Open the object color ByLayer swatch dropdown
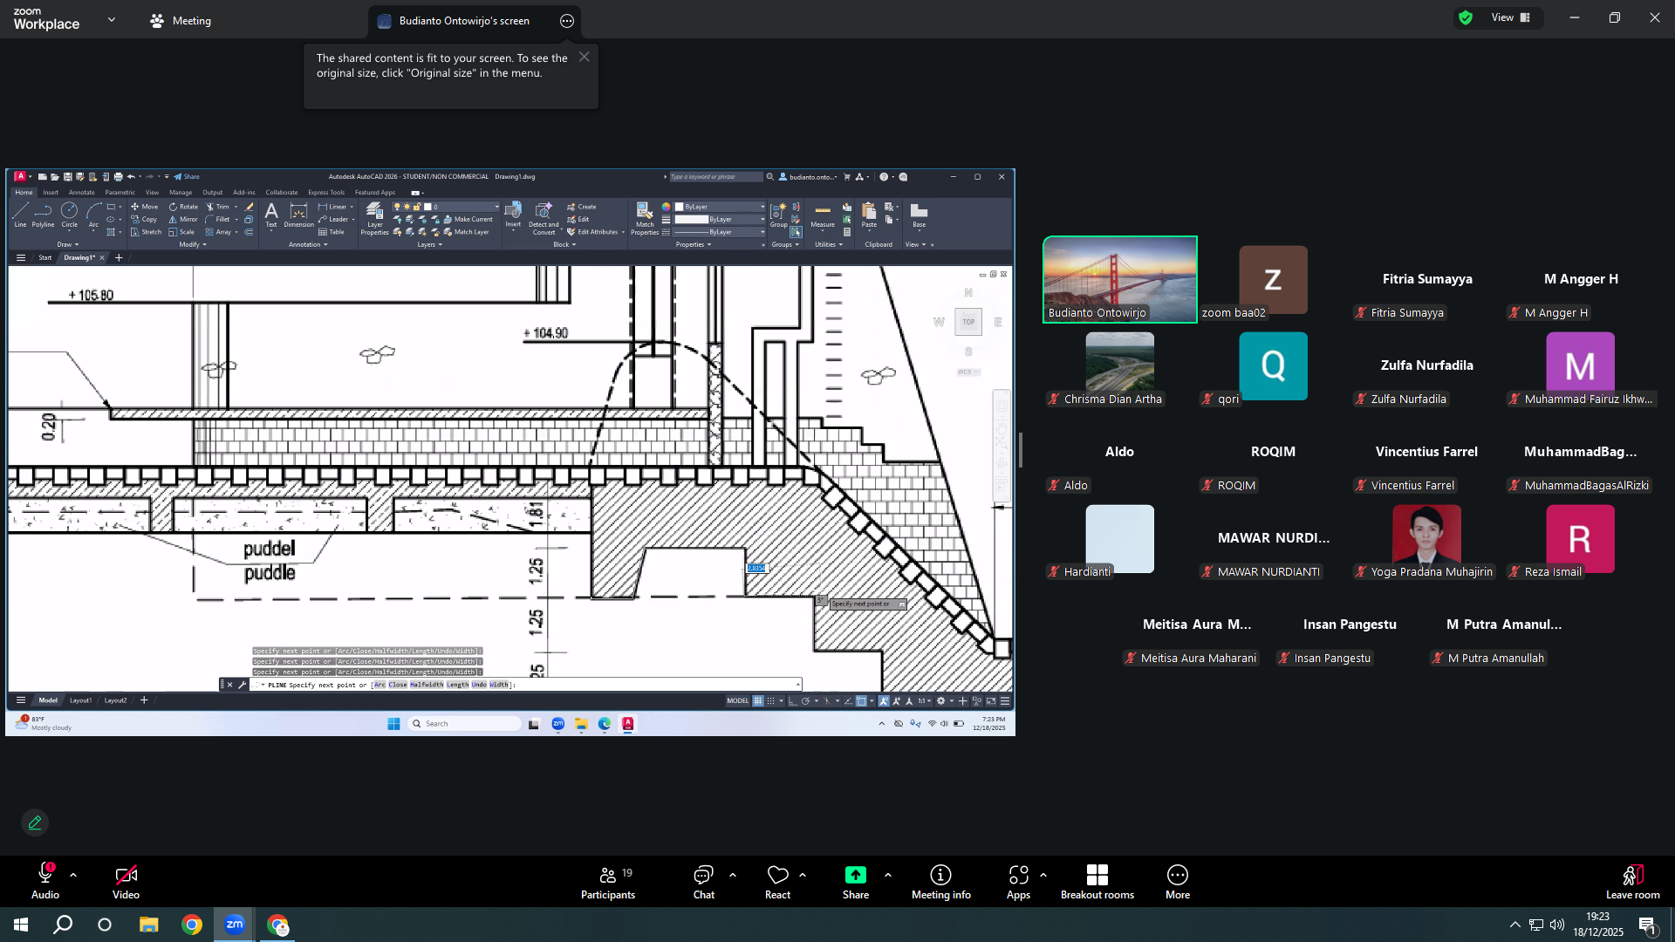This screenshot has width=1675, height=942. (720, 207)
